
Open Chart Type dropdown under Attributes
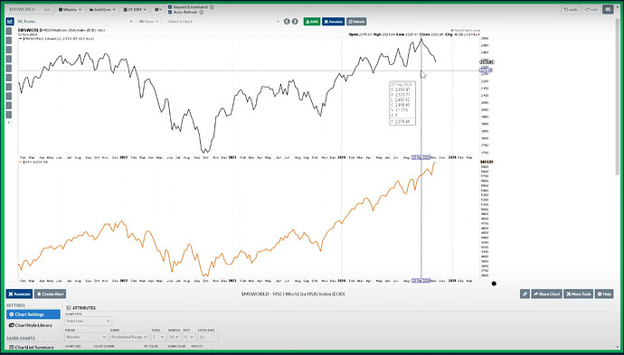click(x=89, y=321)
